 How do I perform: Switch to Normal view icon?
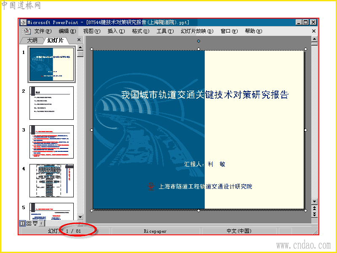click(23, 223)
